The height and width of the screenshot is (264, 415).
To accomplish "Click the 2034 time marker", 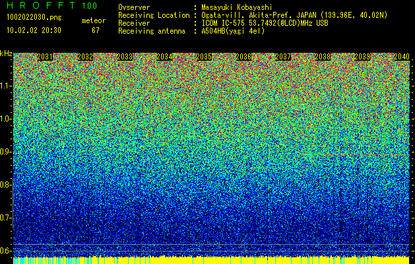I will tap(164, 57).
